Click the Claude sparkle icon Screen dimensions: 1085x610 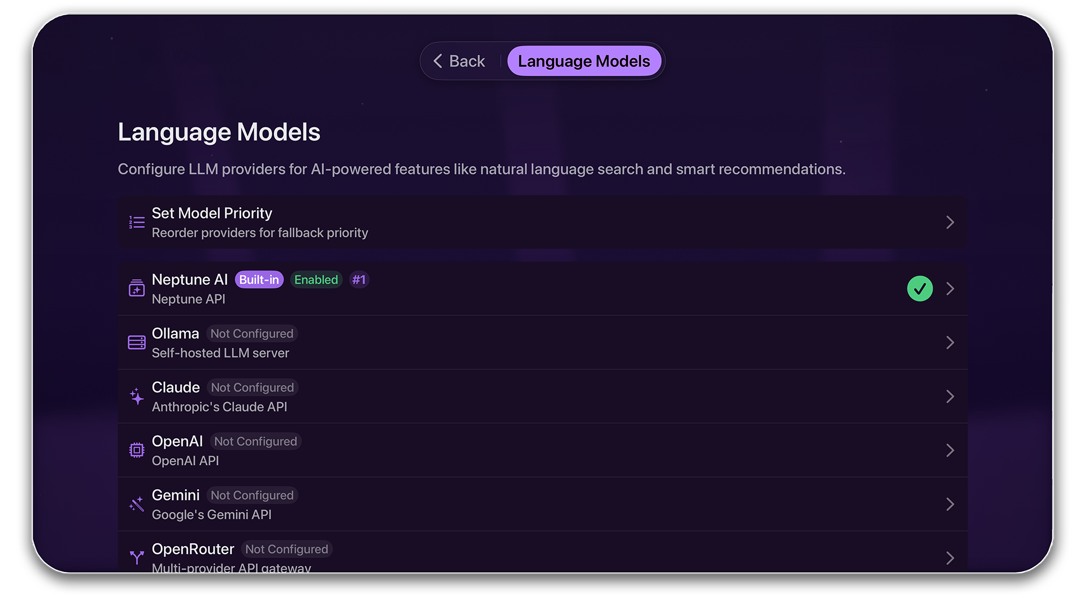137,396
